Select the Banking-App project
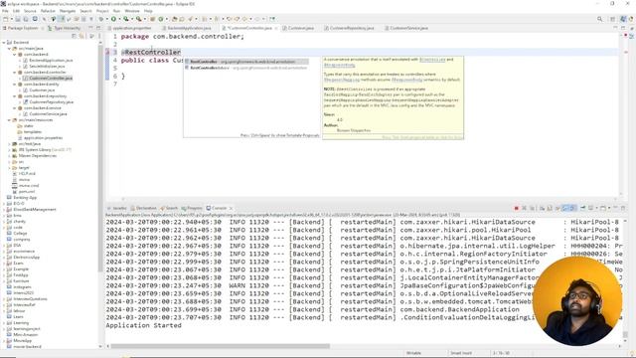This screenshot has height=358, width=636. tap(22, 198)
